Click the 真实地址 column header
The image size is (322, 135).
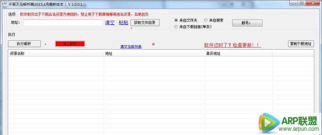pos(239,54)
